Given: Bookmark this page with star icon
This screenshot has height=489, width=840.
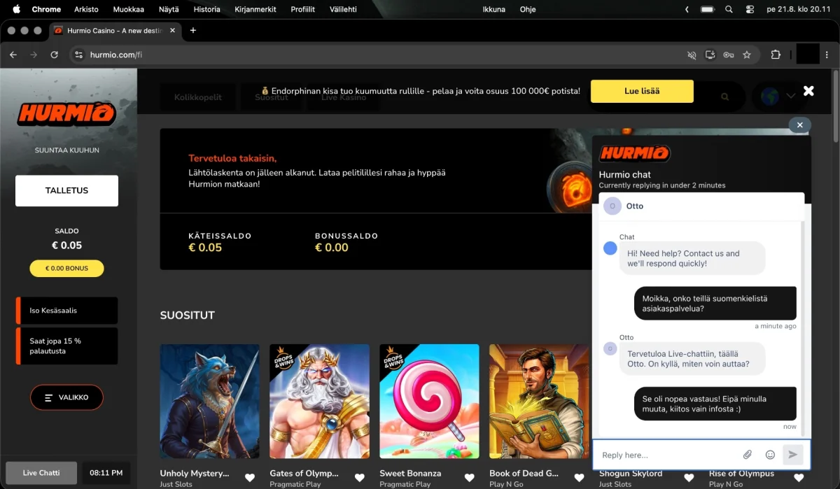Looking at the screenshot, I should pyautogui.click(x=747, y=55).
